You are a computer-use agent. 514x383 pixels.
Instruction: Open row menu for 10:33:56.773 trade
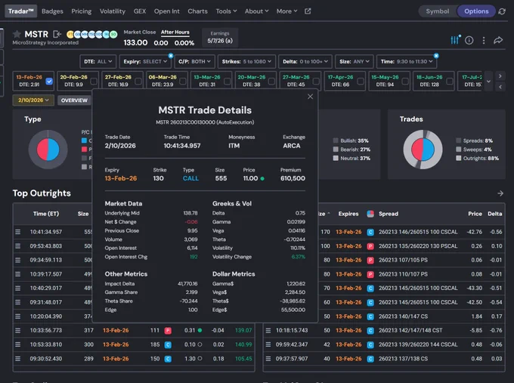[17, 330]
